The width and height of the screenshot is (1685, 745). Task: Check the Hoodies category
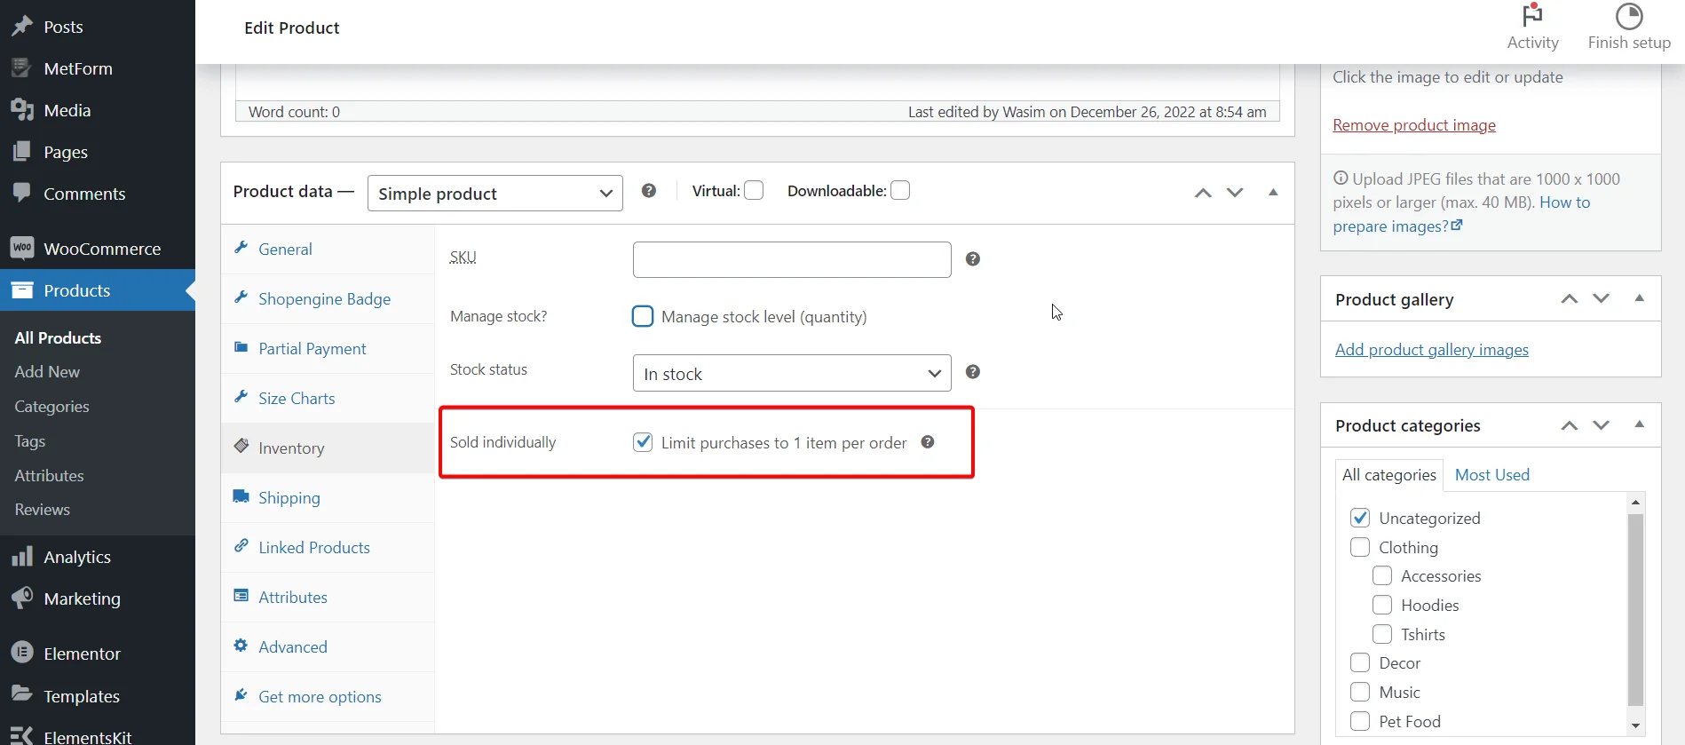(1382, 605)
